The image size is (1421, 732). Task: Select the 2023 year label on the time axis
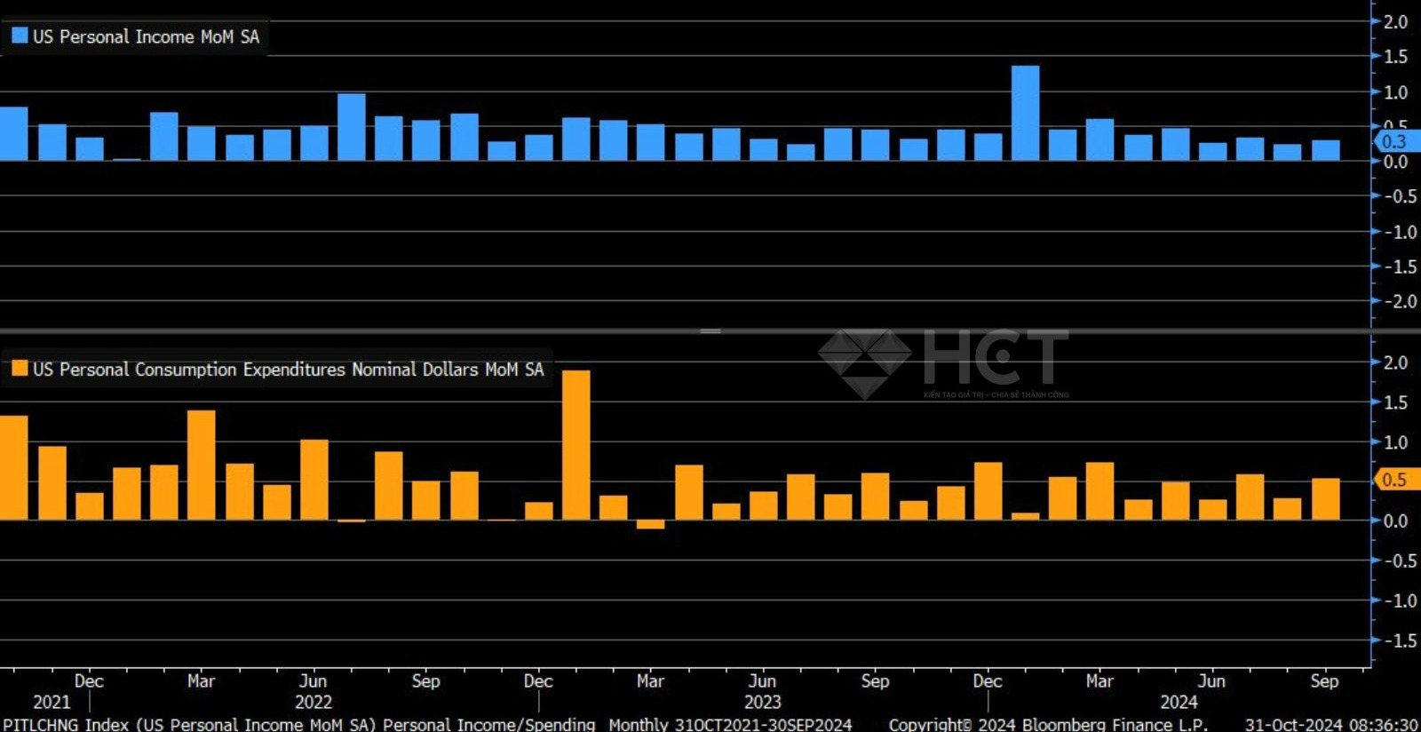pyautogui.click(x=762, y=702)
